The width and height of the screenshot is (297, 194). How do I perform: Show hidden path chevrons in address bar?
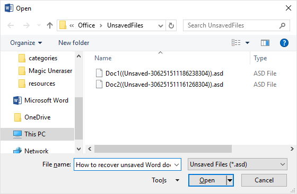pos(72,25)
